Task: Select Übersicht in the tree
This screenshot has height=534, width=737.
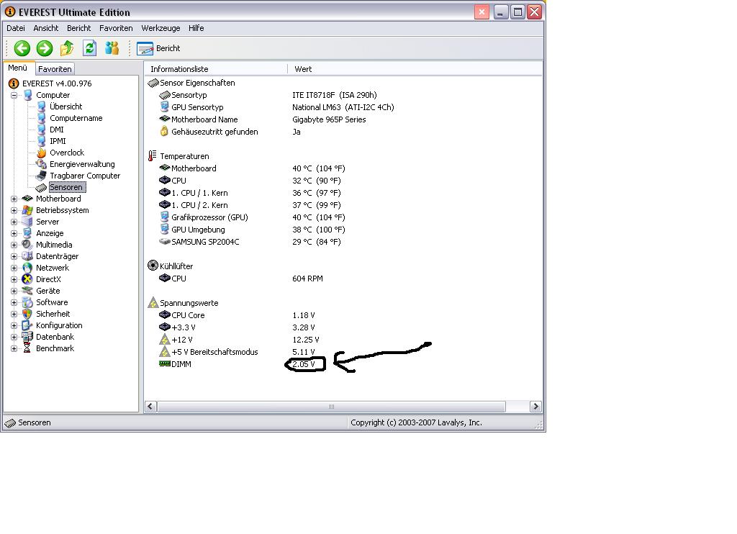Action: (x=65, y=107)
